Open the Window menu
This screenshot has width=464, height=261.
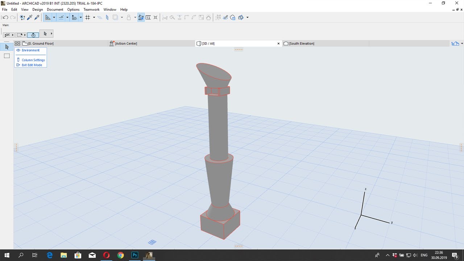click(x=110, y=9)
